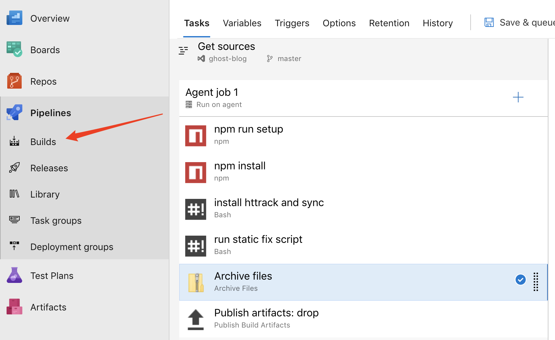Select the Agent job 1 row

(x=363, y=98)
